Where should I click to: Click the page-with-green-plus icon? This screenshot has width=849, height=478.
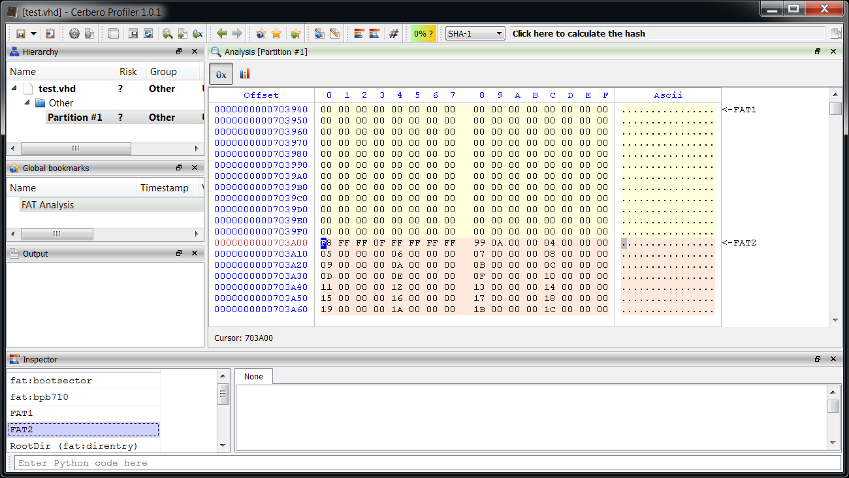tap(183, 33)
